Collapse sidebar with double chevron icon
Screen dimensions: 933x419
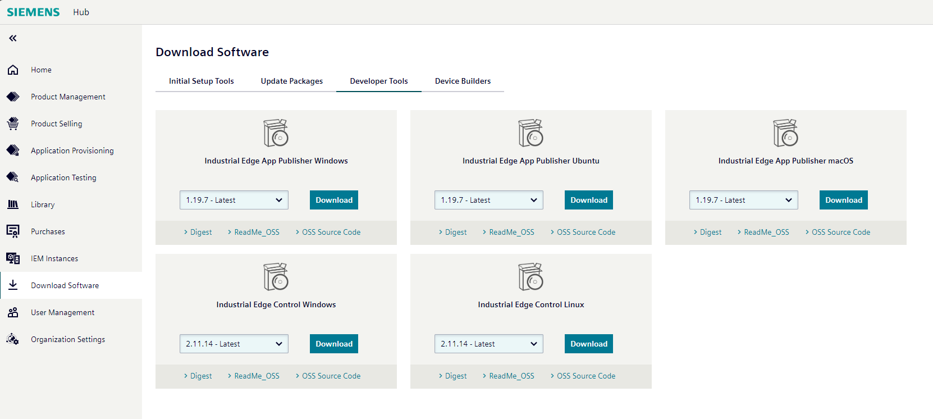(x=13, y=38)
